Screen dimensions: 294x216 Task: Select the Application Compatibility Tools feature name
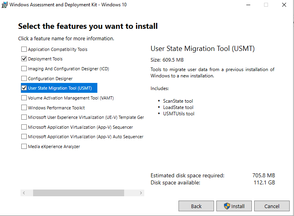pyautogui.click(x=58, y=49)
